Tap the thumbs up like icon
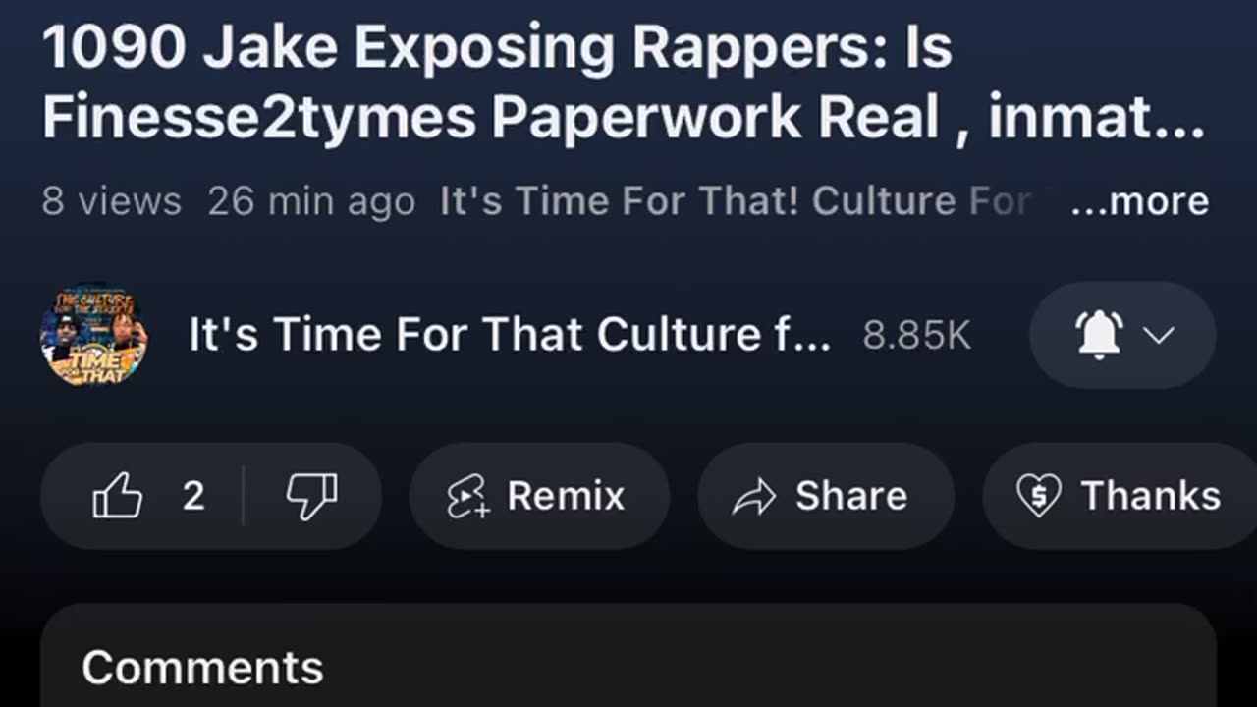Screen dimensions: 1257x707 tap(118, 496)
